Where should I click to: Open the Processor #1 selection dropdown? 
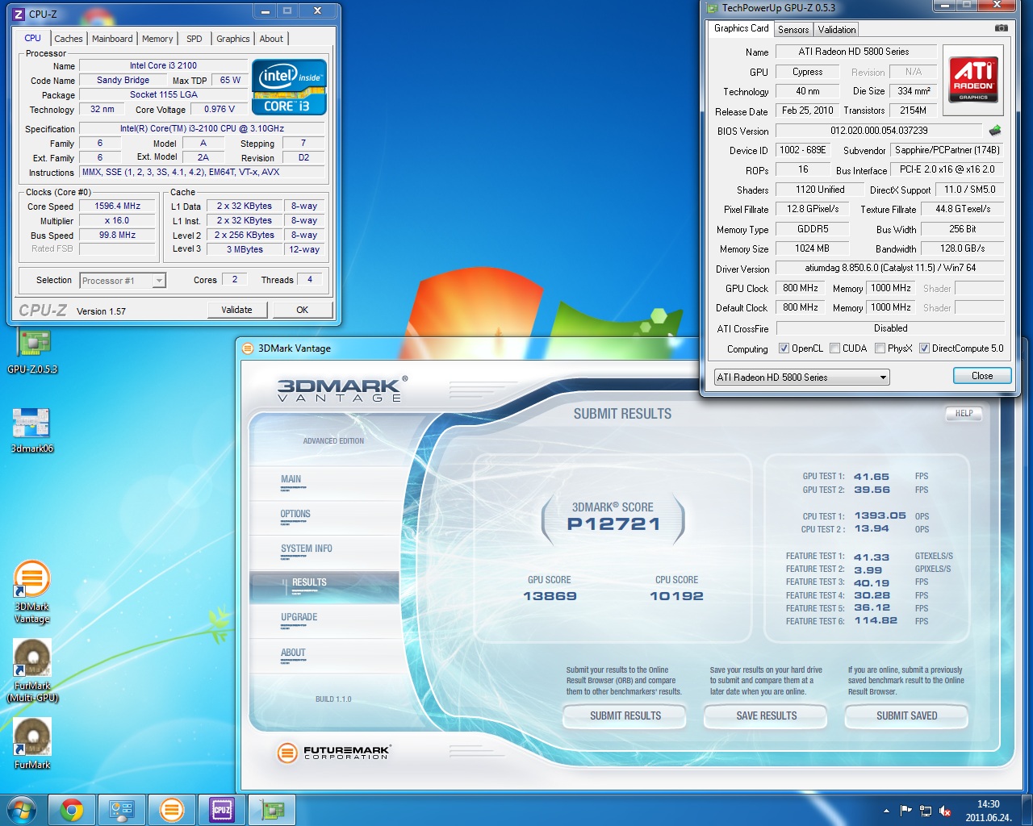point(123,281)
